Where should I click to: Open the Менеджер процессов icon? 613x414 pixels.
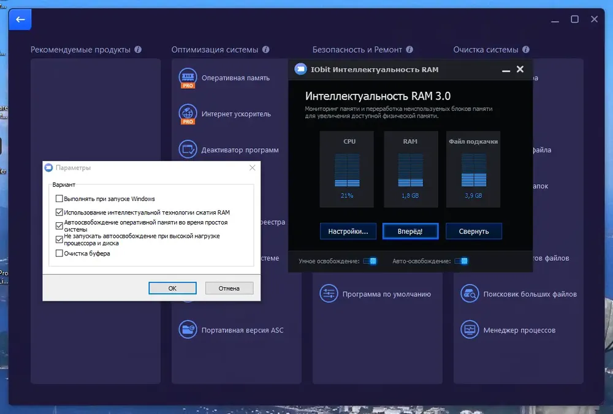tap(470, 329)
